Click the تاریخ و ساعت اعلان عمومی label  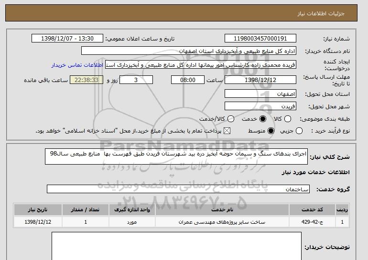140,39
